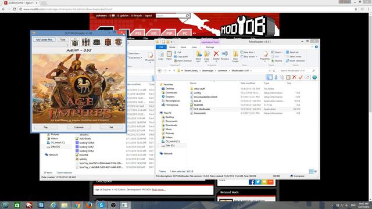Open the Manage tab under Application Tools

(x=210, y=47)
